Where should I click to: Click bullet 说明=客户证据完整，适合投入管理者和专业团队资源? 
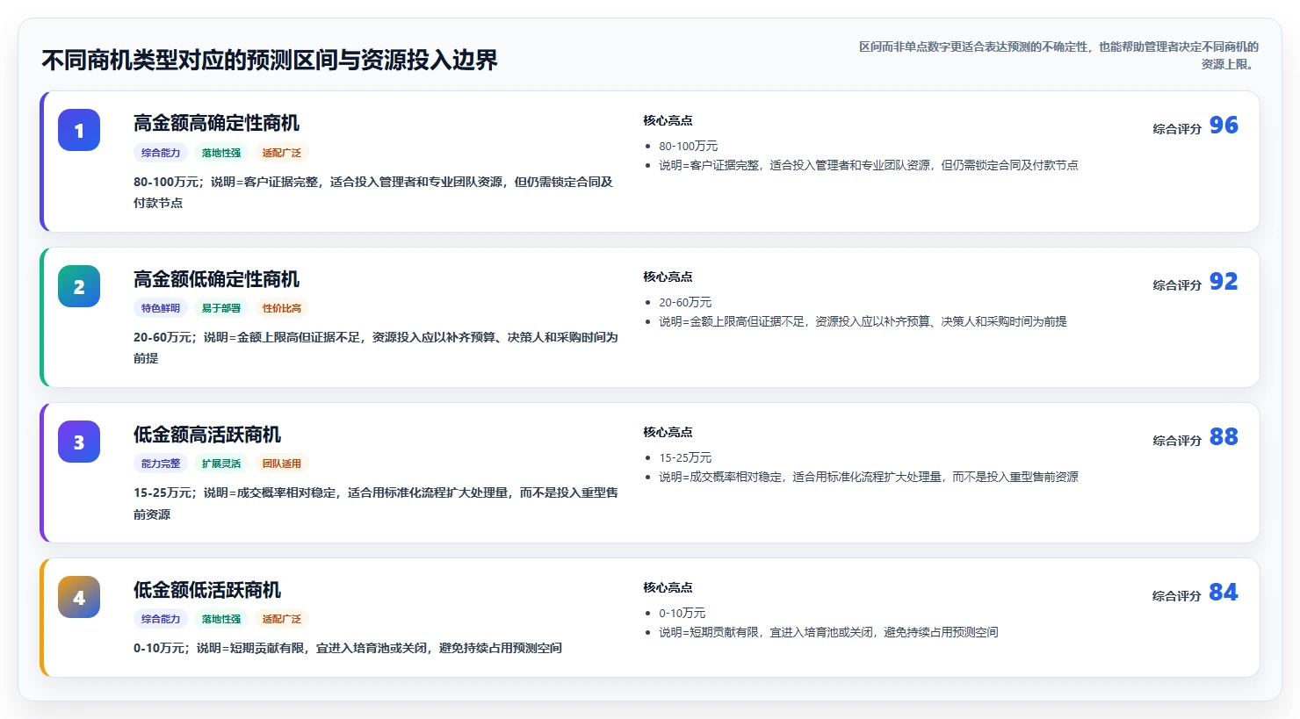tap(869, 165)
